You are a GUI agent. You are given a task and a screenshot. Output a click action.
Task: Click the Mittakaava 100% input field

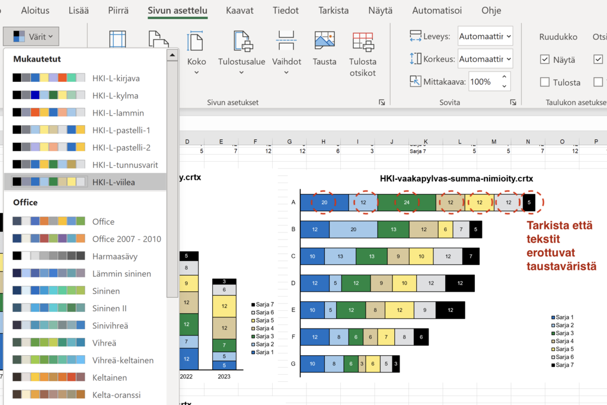coord(483,81)
